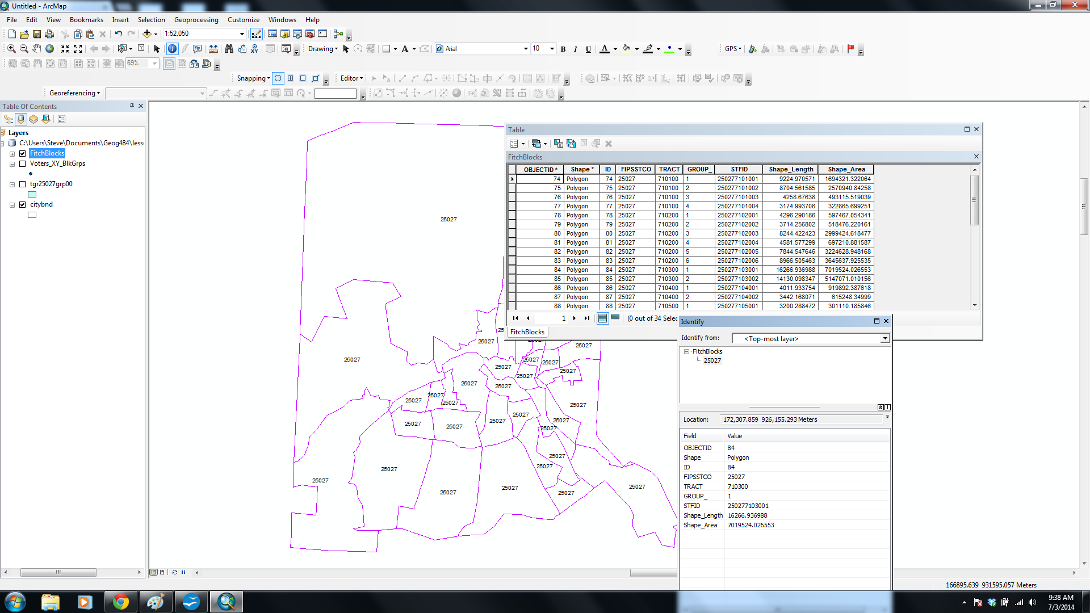Open the Catalog window icon
Screen dimensions: 1090x613
pos(285,34)
